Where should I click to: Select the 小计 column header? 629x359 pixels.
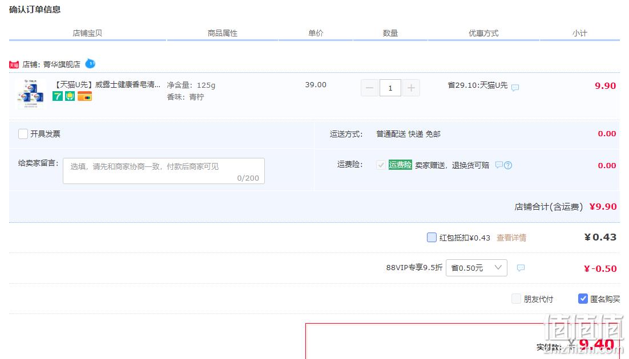pos(580,33)
